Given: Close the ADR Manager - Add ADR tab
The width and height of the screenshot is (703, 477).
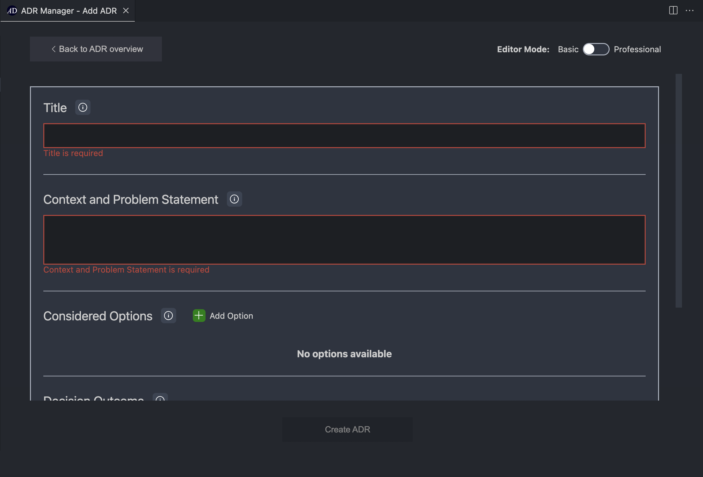Looking at the screenshot, I should [126, 11].
